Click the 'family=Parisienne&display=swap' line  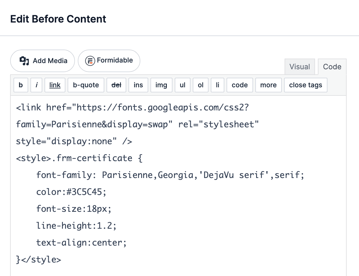[x=138, y=124]
